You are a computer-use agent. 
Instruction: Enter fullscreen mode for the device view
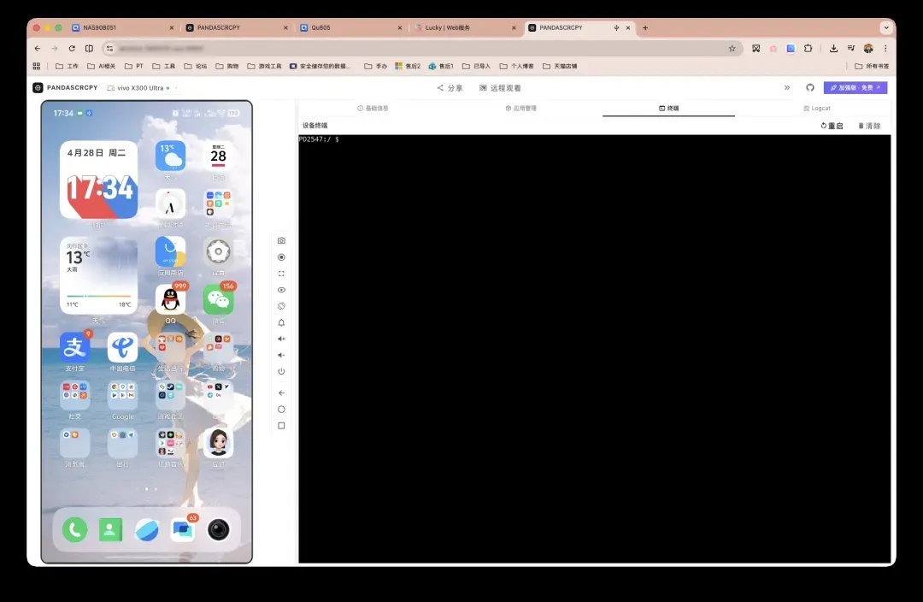(281, 274)
